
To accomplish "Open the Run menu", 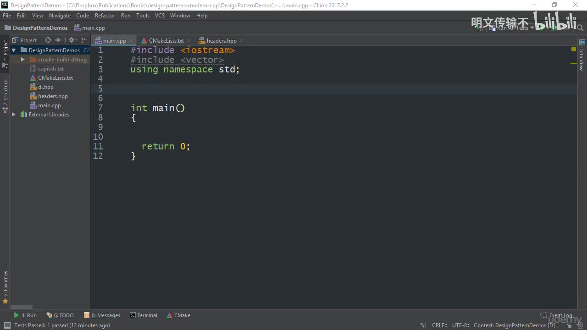I will coord(126,16).
